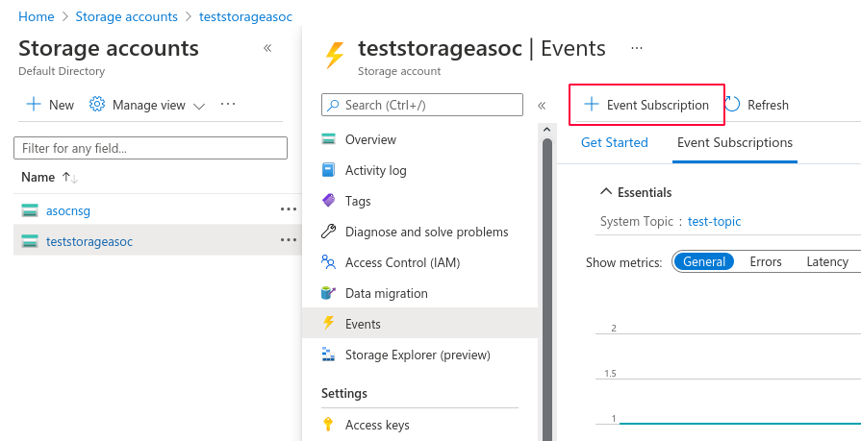Collapse the Storage accounts panel
This screenshot has width=861, height=441.
coord(267,48)
